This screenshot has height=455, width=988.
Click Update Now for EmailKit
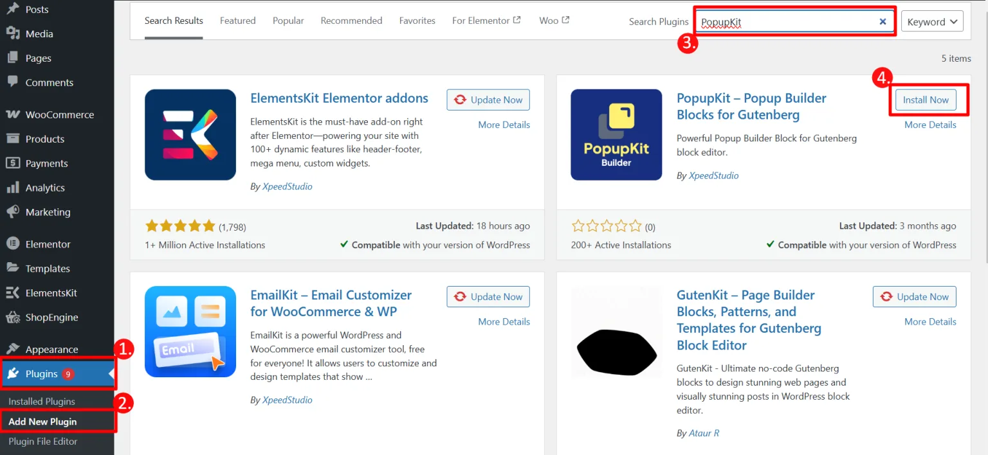coord(488,297)
